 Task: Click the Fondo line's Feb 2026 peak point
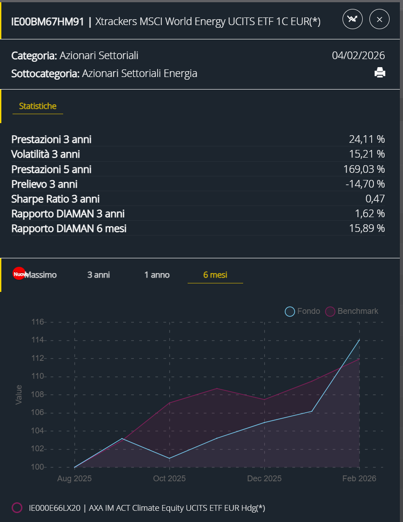pos(359,340)
